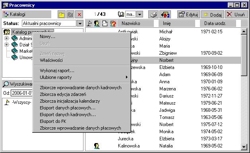Click the name Jadwiga in list
The width and height of the screenshot is (250, 153).
[167, 110]
